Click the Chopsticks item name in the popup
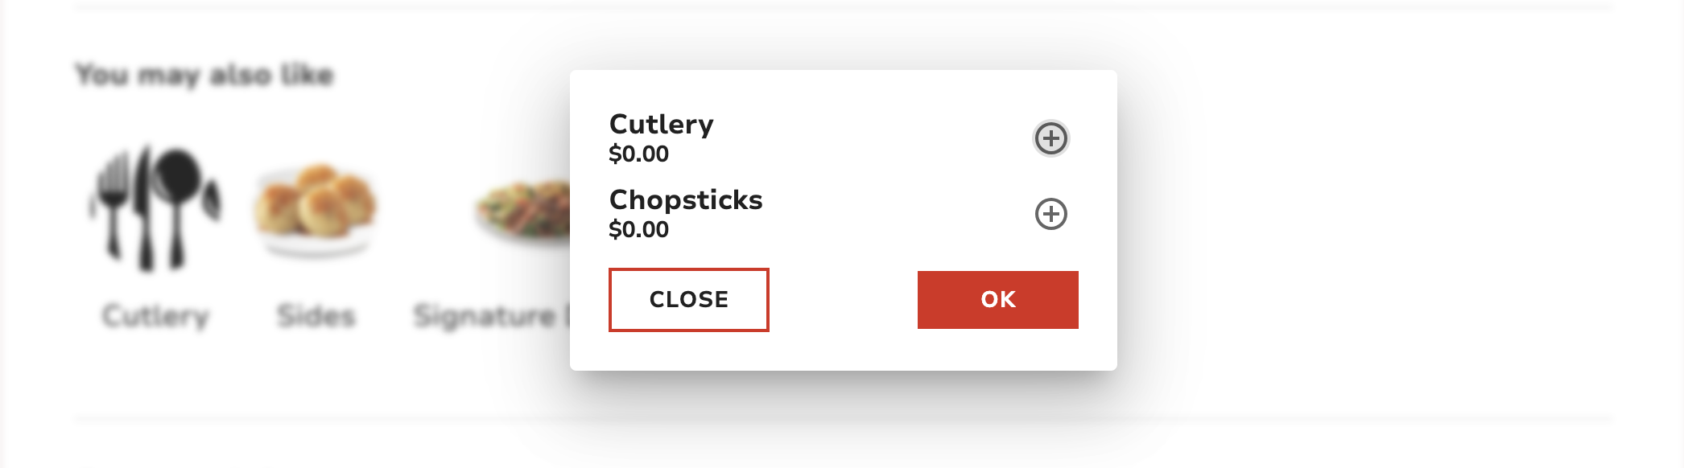Image resolution: width=1684 pixels, height=468 pixels. point(685,200)
